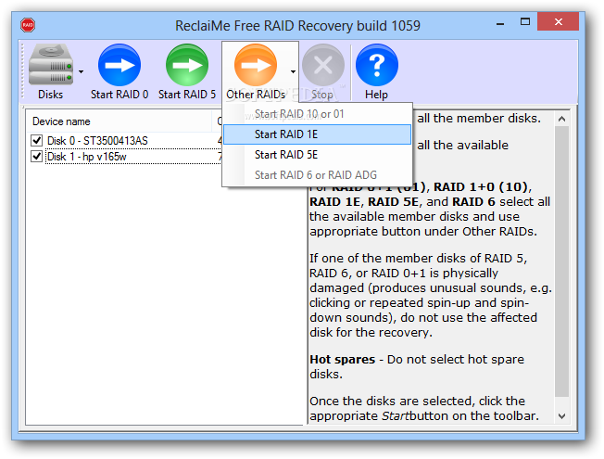This screenshot has width=604, height=459.
Task: Open the Disks toolbar button
Action: pos(50,71)
